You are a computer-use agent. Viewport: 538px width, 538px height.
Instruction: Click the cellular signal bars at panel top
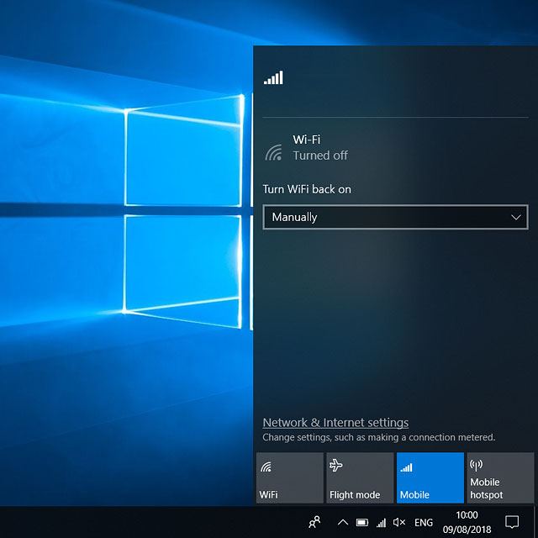click(x=273, y=78)
